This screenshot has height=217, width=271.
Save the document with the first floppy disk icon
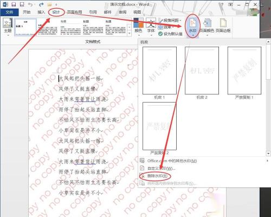point(14,4)
